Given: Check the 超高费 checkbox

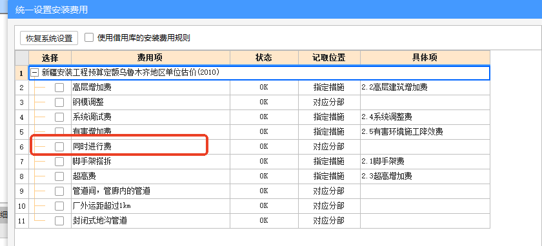Looking at the screenshot, I should point(59,176).
